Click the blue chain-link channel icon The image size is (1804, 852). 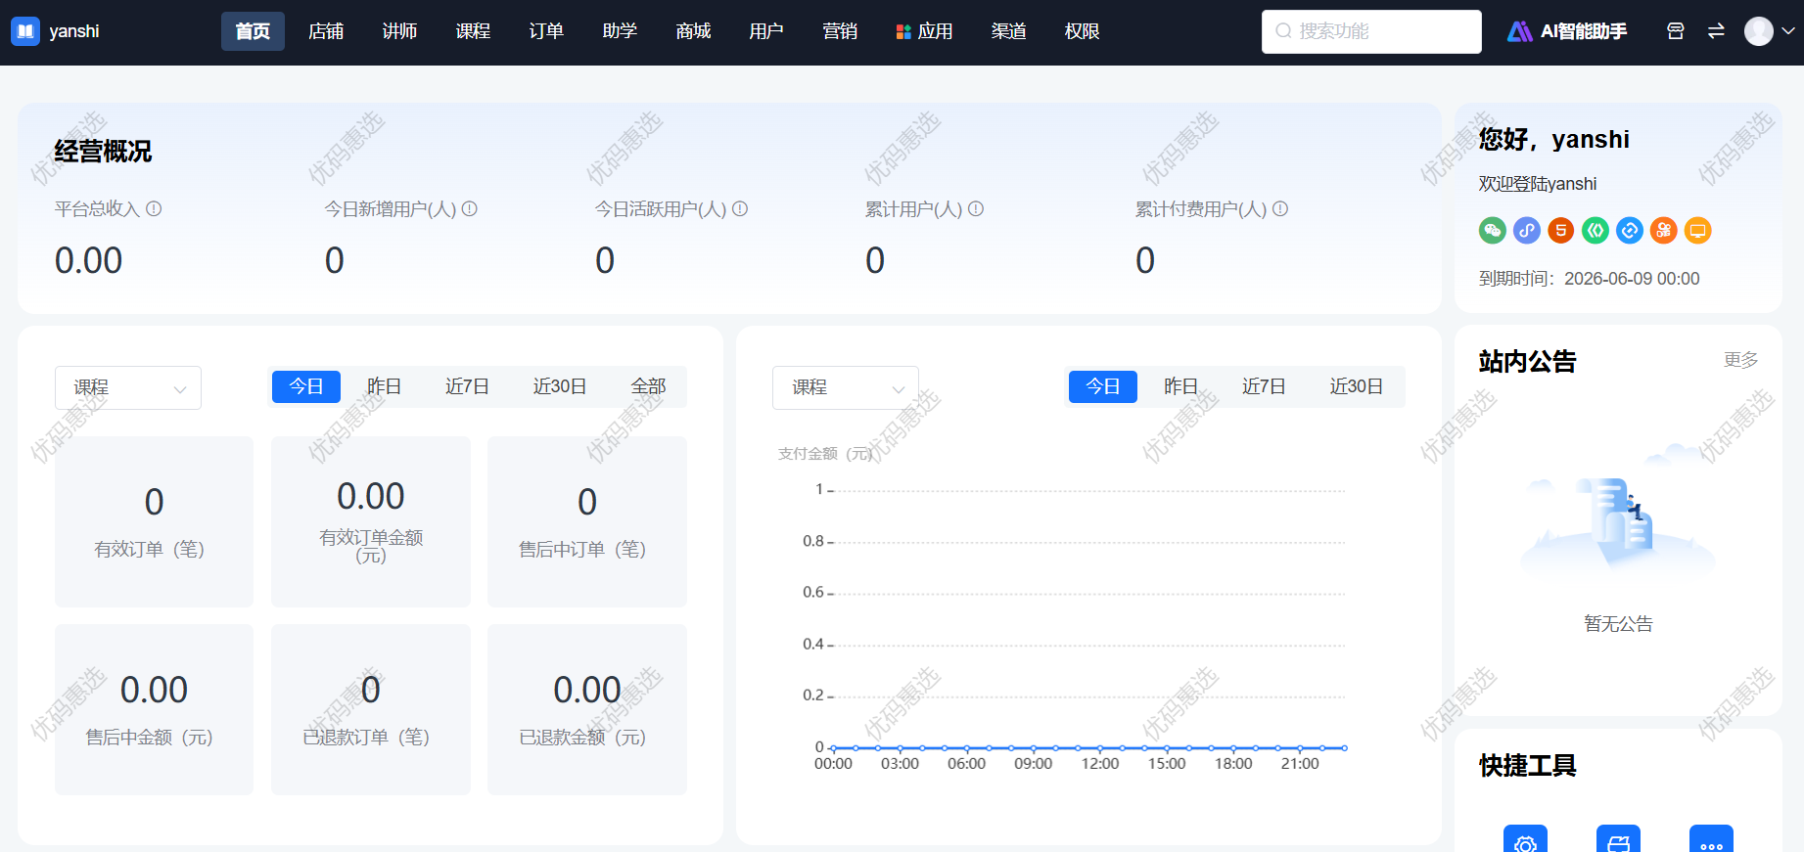[x=1526, y=231]
